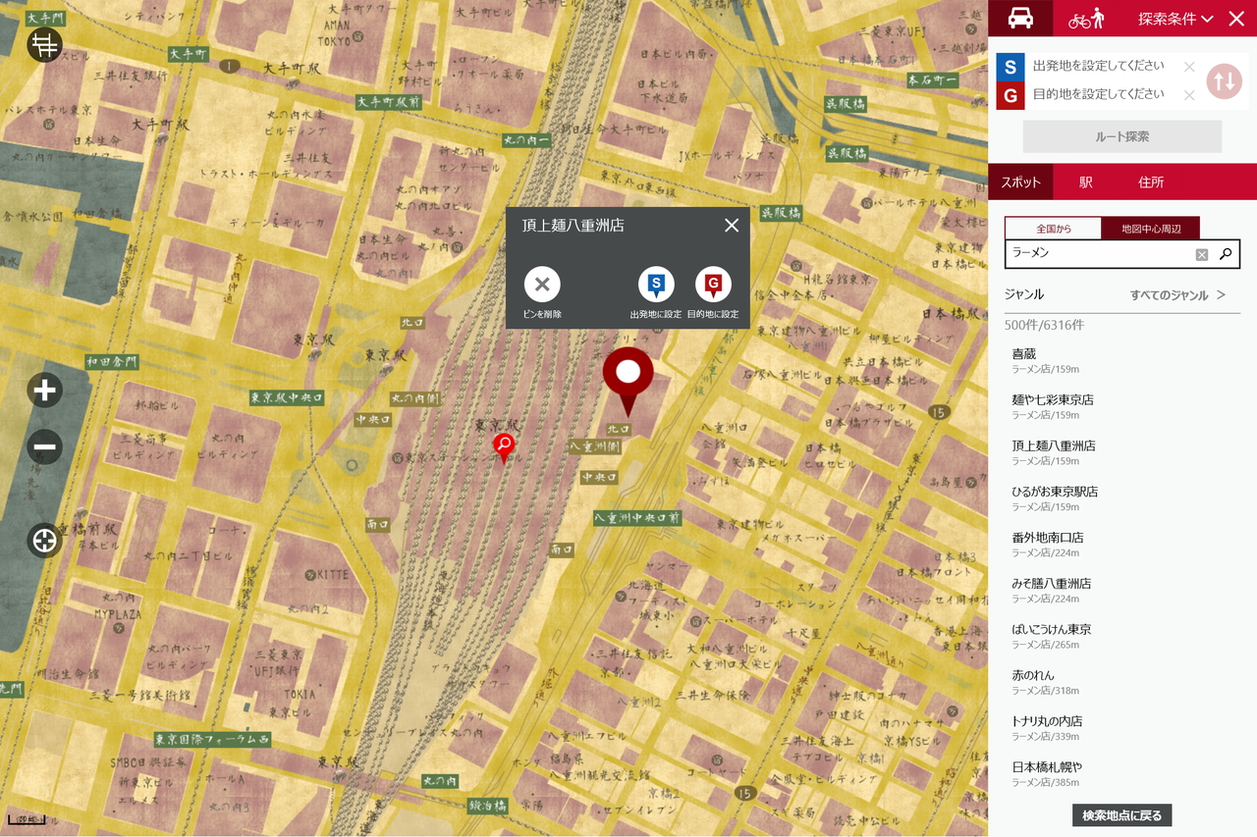Switch to the 住所 tab
1257x837 pixels.
[x=1151, y=182]
